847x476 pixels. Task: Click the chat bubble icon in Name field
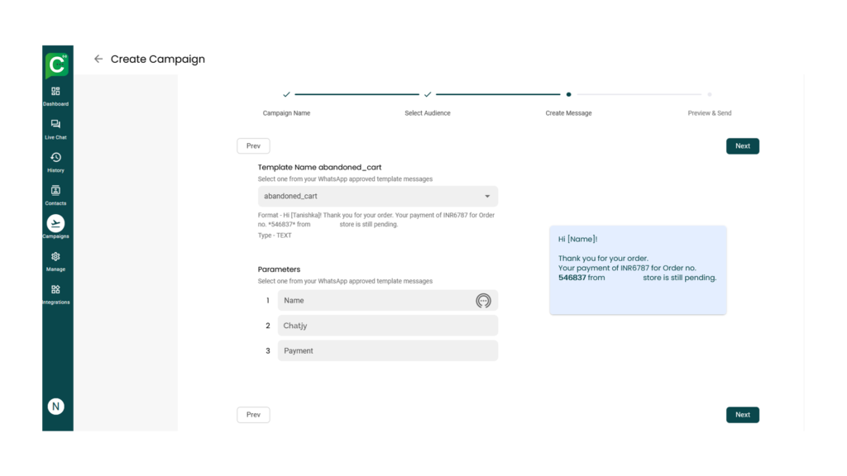(x=483, y=301)
